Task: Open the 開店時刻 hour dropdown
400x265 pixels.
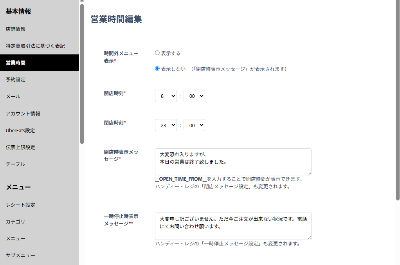Action: [x=166, y=96]
